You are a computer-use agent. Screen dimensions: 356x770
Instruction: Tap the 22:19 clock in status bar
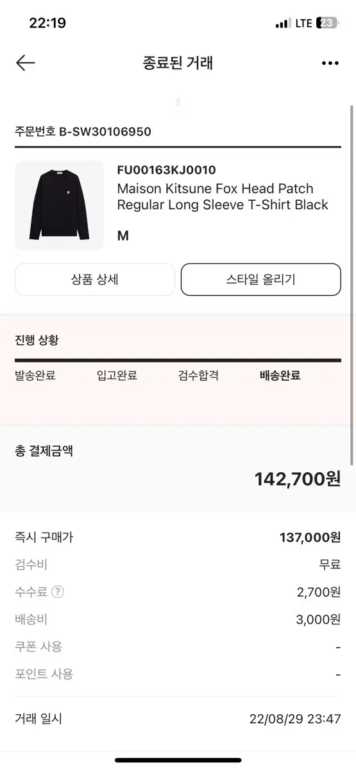pos(47,23)
